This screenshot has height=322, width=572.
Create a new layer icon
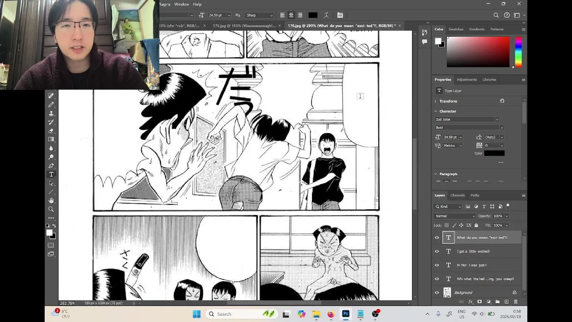[507, 302]
